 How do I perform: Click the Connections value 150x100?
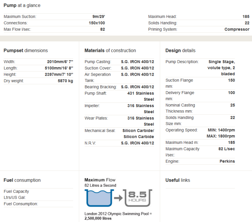click(97, 23)
